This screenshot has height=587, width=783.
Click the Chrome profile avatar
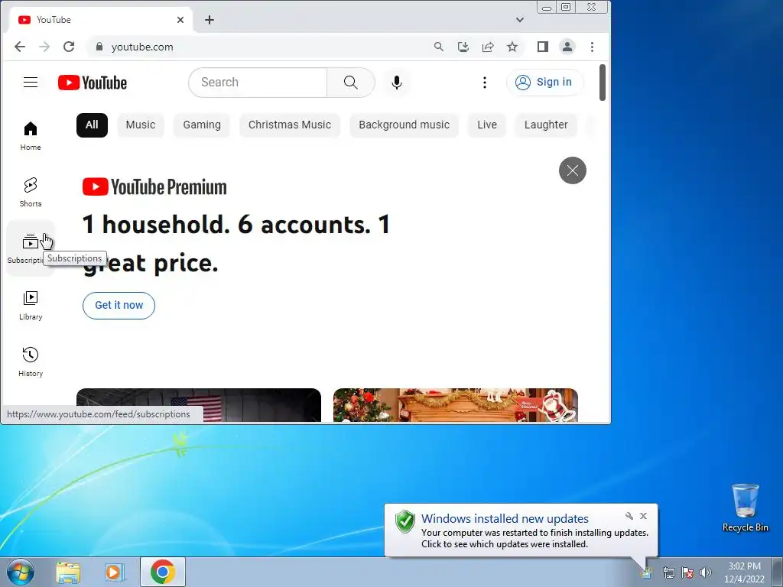(x=567, y=47)
